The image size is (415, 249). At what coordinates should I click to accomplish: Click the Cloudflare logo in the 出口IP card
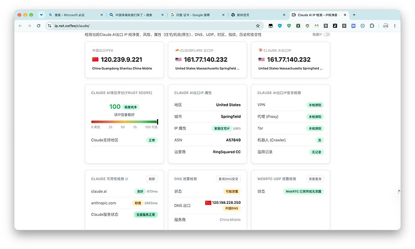(x=177, y=50)
